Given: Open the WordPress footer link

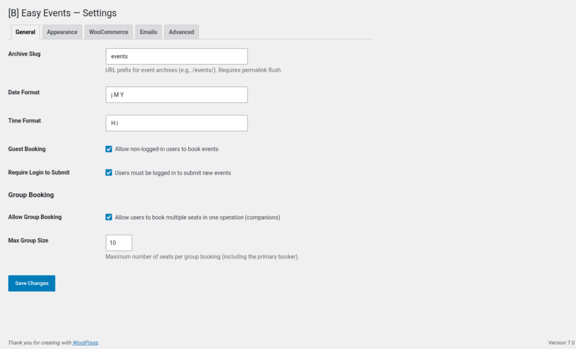Looking at the screenshot, I should coord(85,343).
